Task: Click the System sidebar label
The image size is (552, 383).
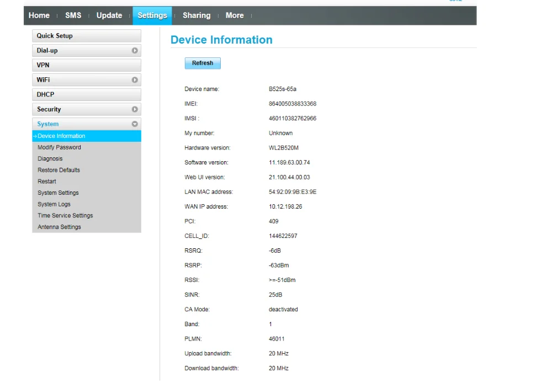Action: coord(48,124)
